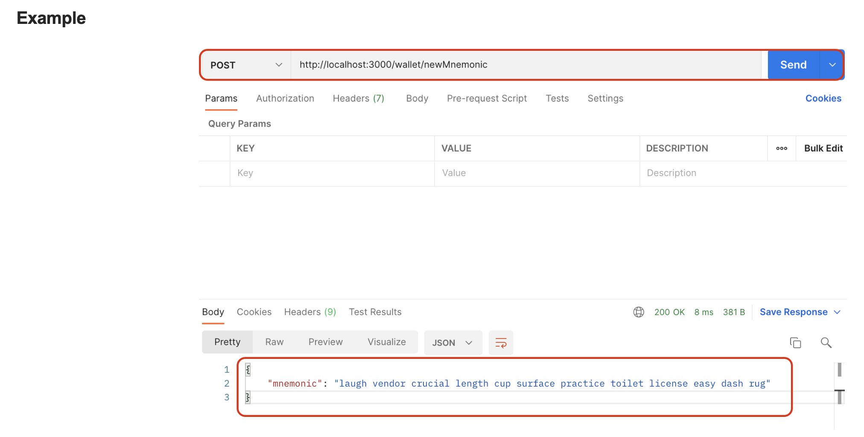The image size is (864, 437).
Task: Open search in response using magnifier icon
Action: coord(826,343)
